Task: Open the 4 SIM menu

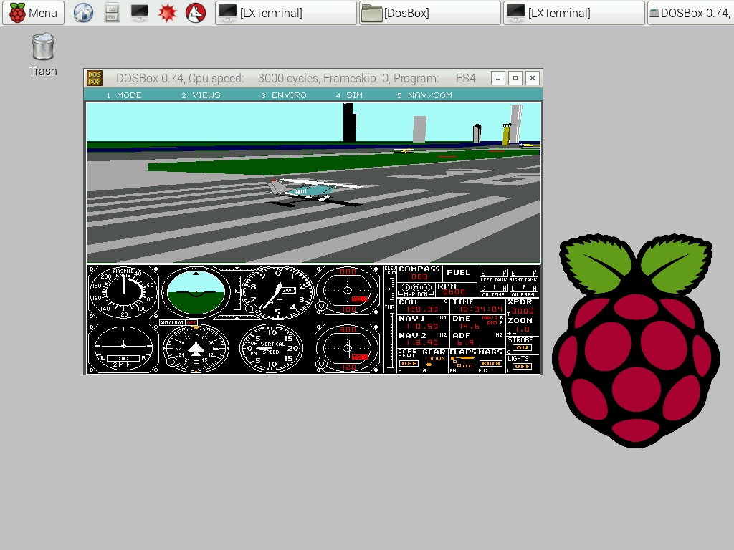Action: [x=349, y=95]
